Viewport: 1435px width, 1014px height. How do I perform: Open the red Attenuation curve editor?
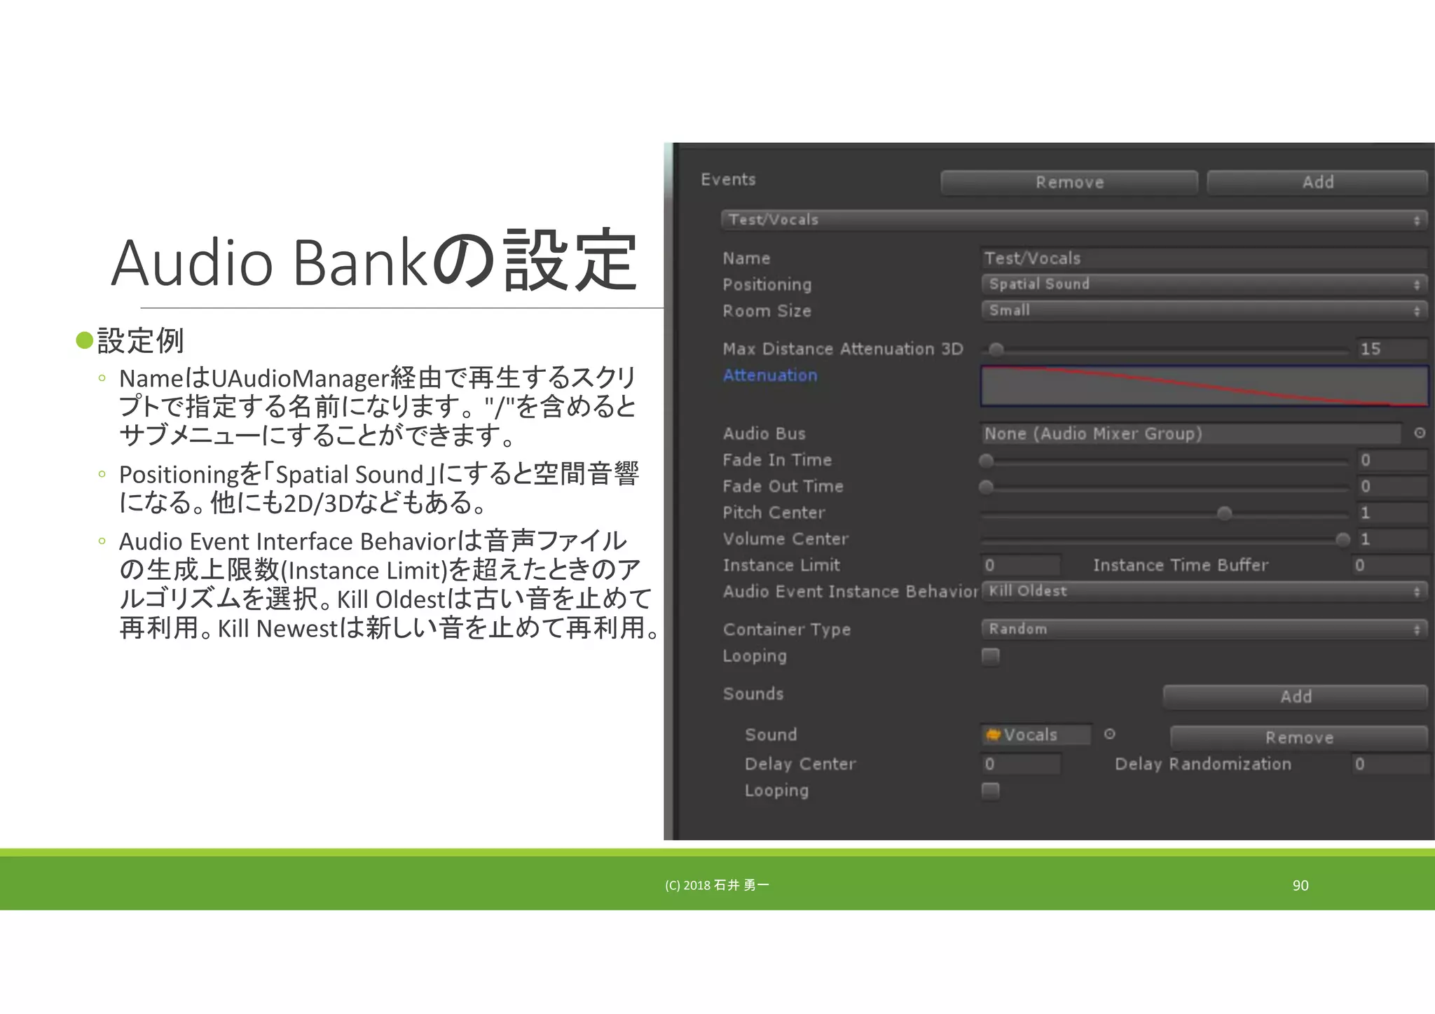point(1204,386)
